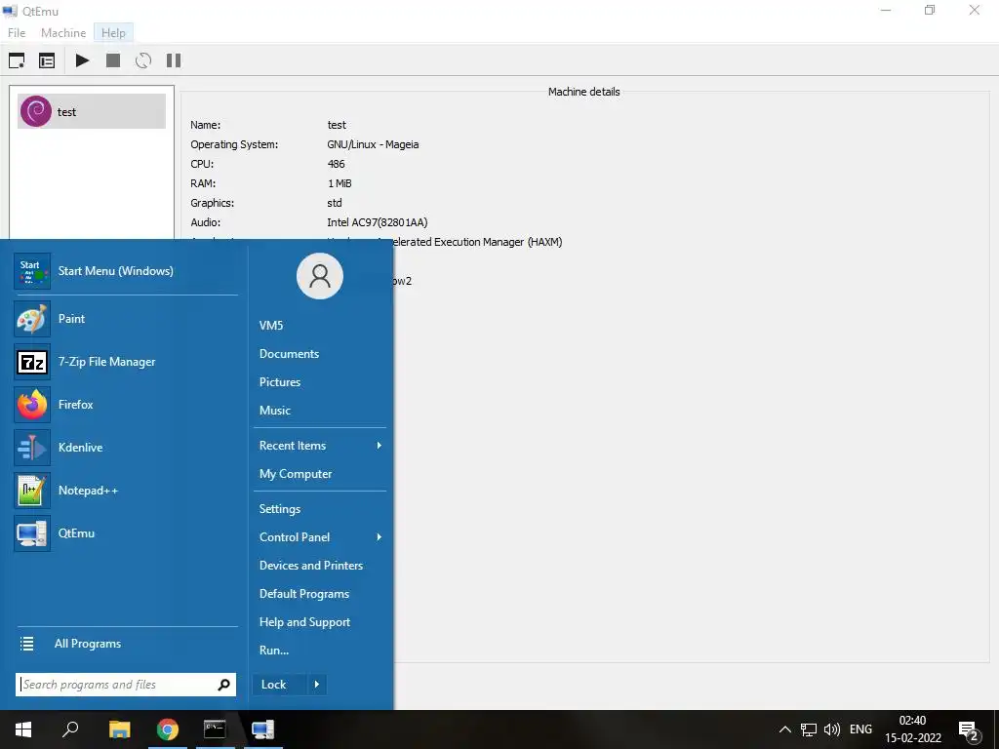The height and width of the screenshot is (749, 999).
Task: Click the network tray icon
Action: 809,729
